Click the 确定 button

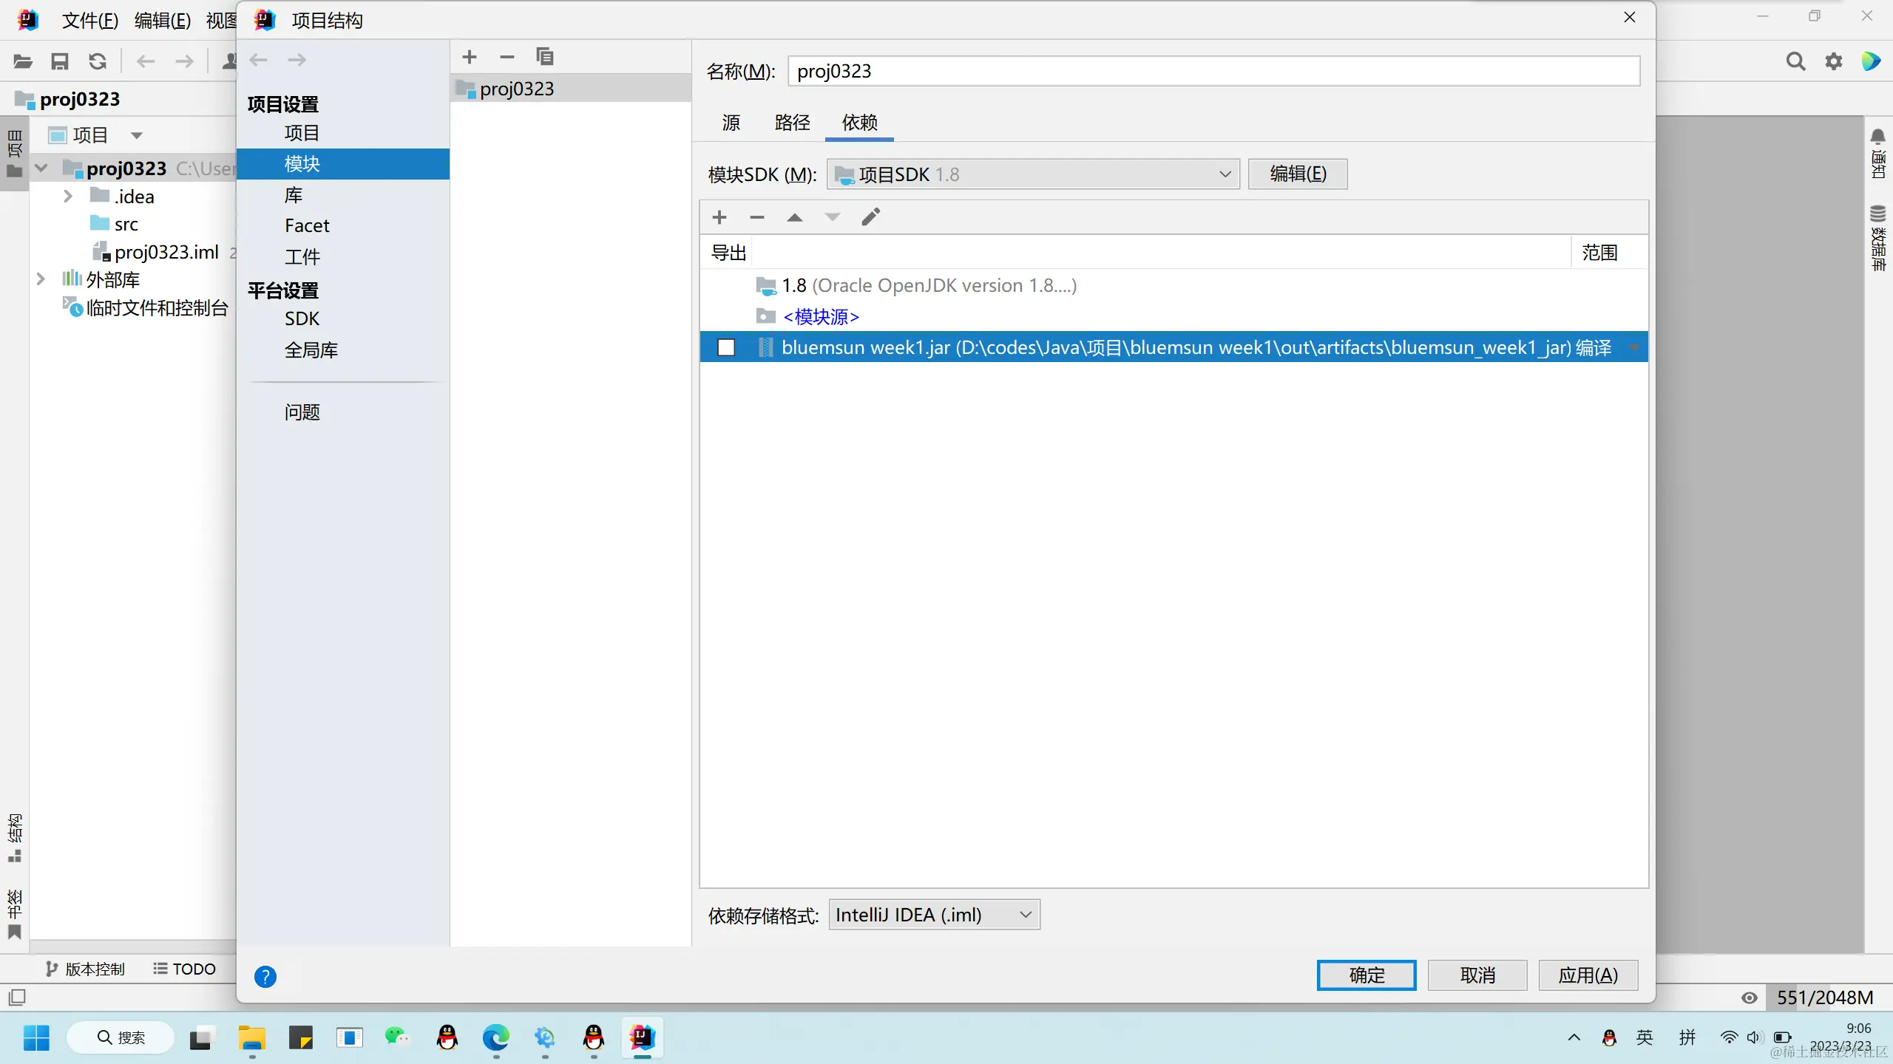click(x=1366, y=975)
